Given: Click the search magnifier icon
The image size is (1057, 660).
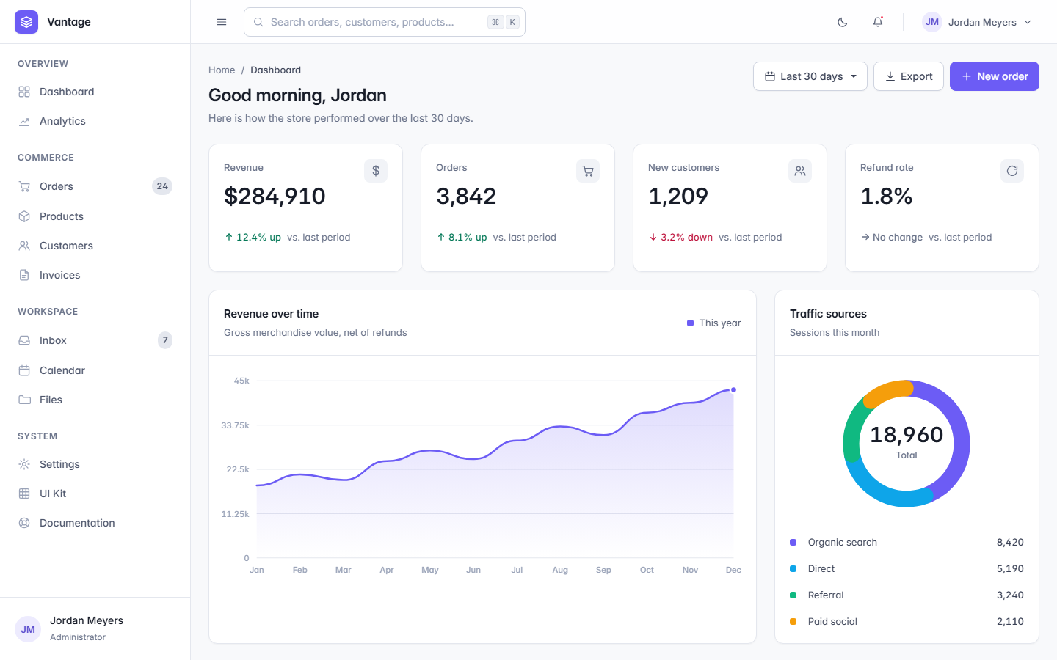Looking at the screenshot, I should point(258,22).
